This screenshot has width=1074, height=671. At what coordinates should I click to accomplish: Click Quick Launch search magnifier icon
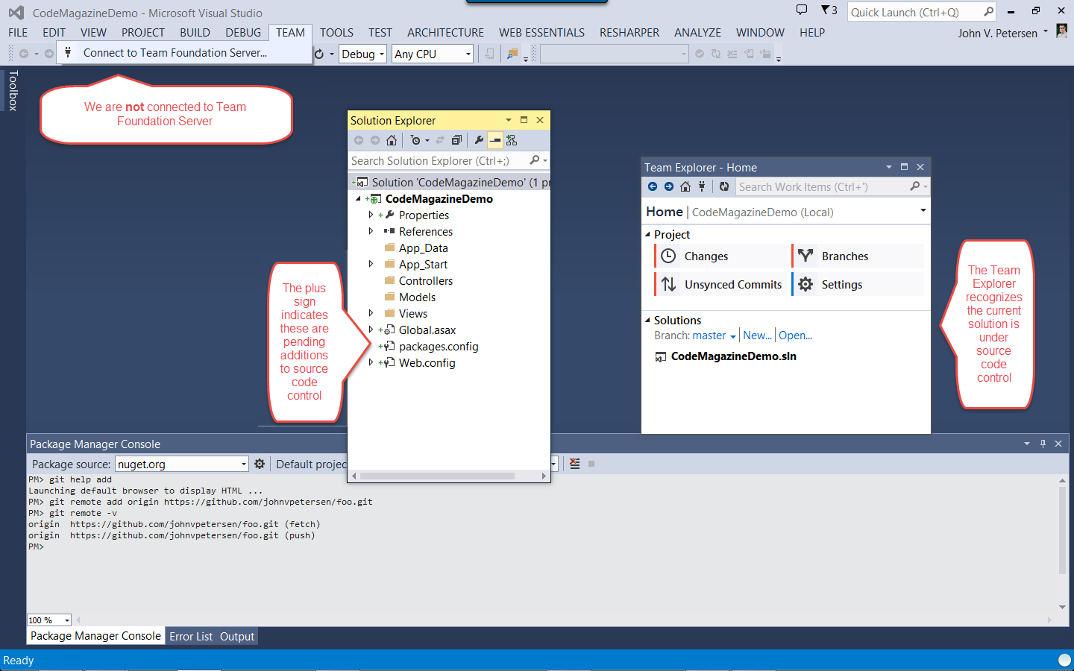[988, 12]
